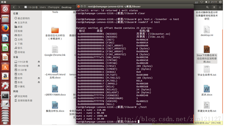Screen dimensions: 225x126
Task: Close the terminal window
Action: (x=78, y=7)
